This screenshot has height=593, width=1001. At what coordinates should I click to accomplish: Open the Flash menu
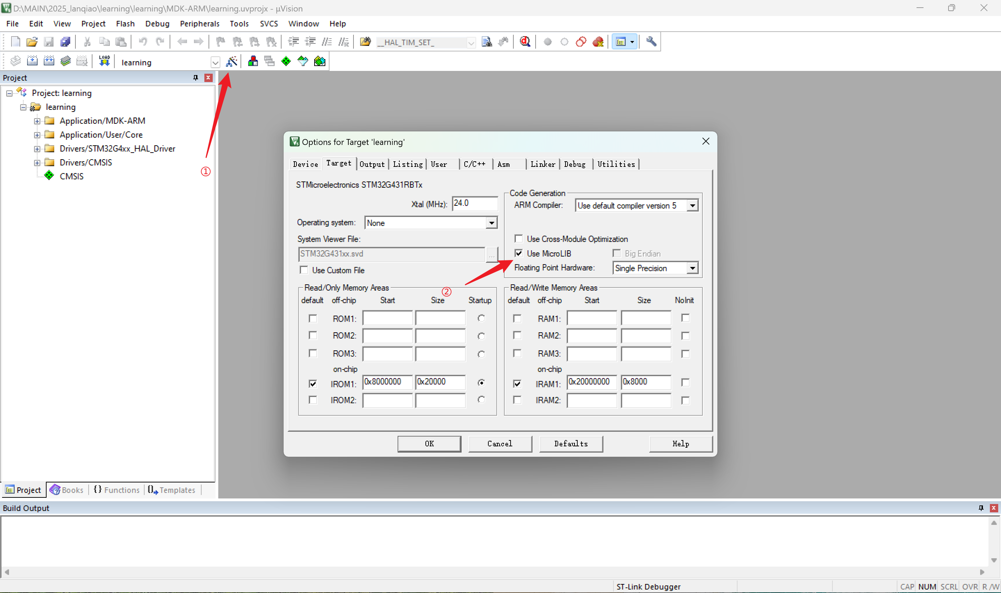(125, 24)
